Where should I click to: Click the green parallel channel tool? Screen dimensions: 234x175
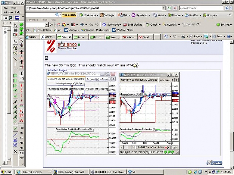[15, 128]
